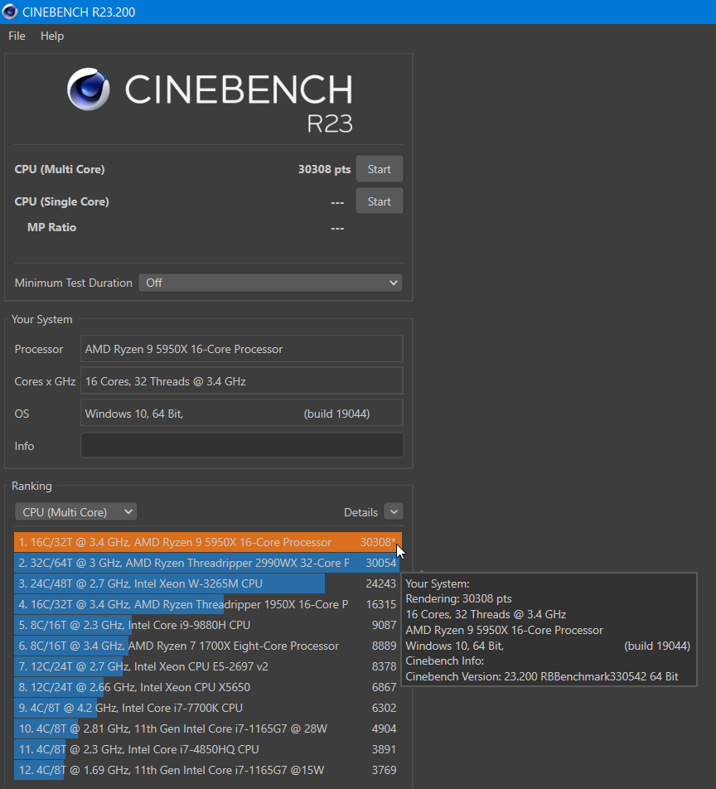Select the i7-1165G7 @ 28W ranking row
This screenshot has height=789, width=716.
[x=208, y=728]
